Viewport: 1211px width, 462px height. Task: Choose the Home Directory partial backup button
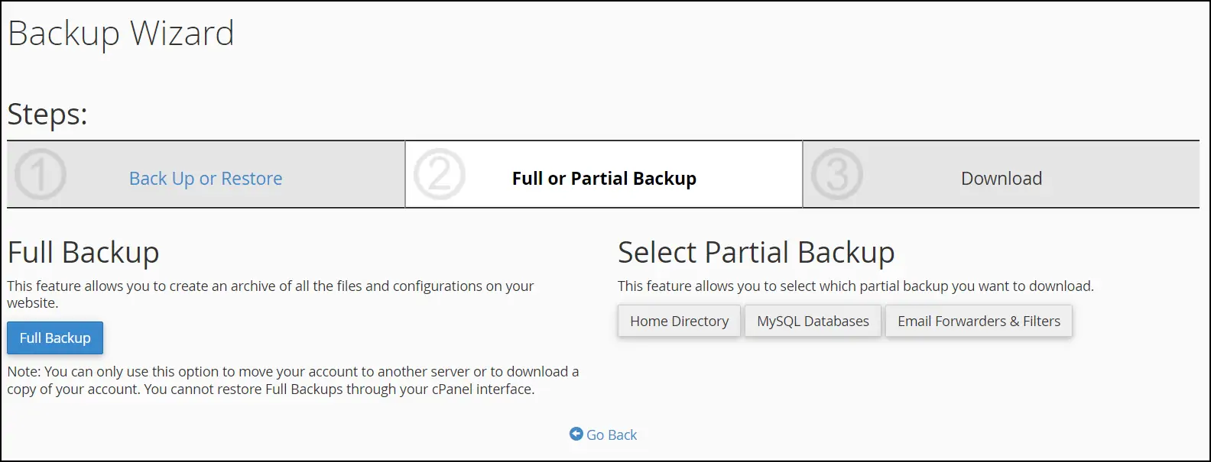679,321
